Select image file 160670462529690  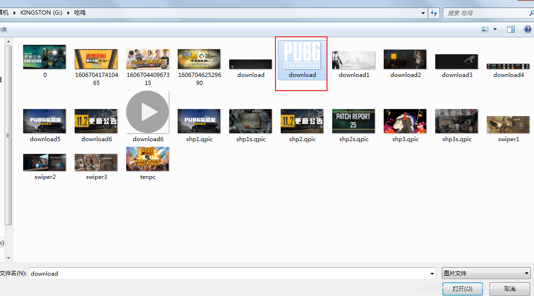199,68
